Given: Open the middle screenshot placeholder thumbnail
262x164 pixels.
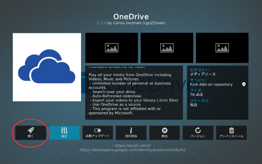Looking at the screenshot, I should [x=167, y=48].
